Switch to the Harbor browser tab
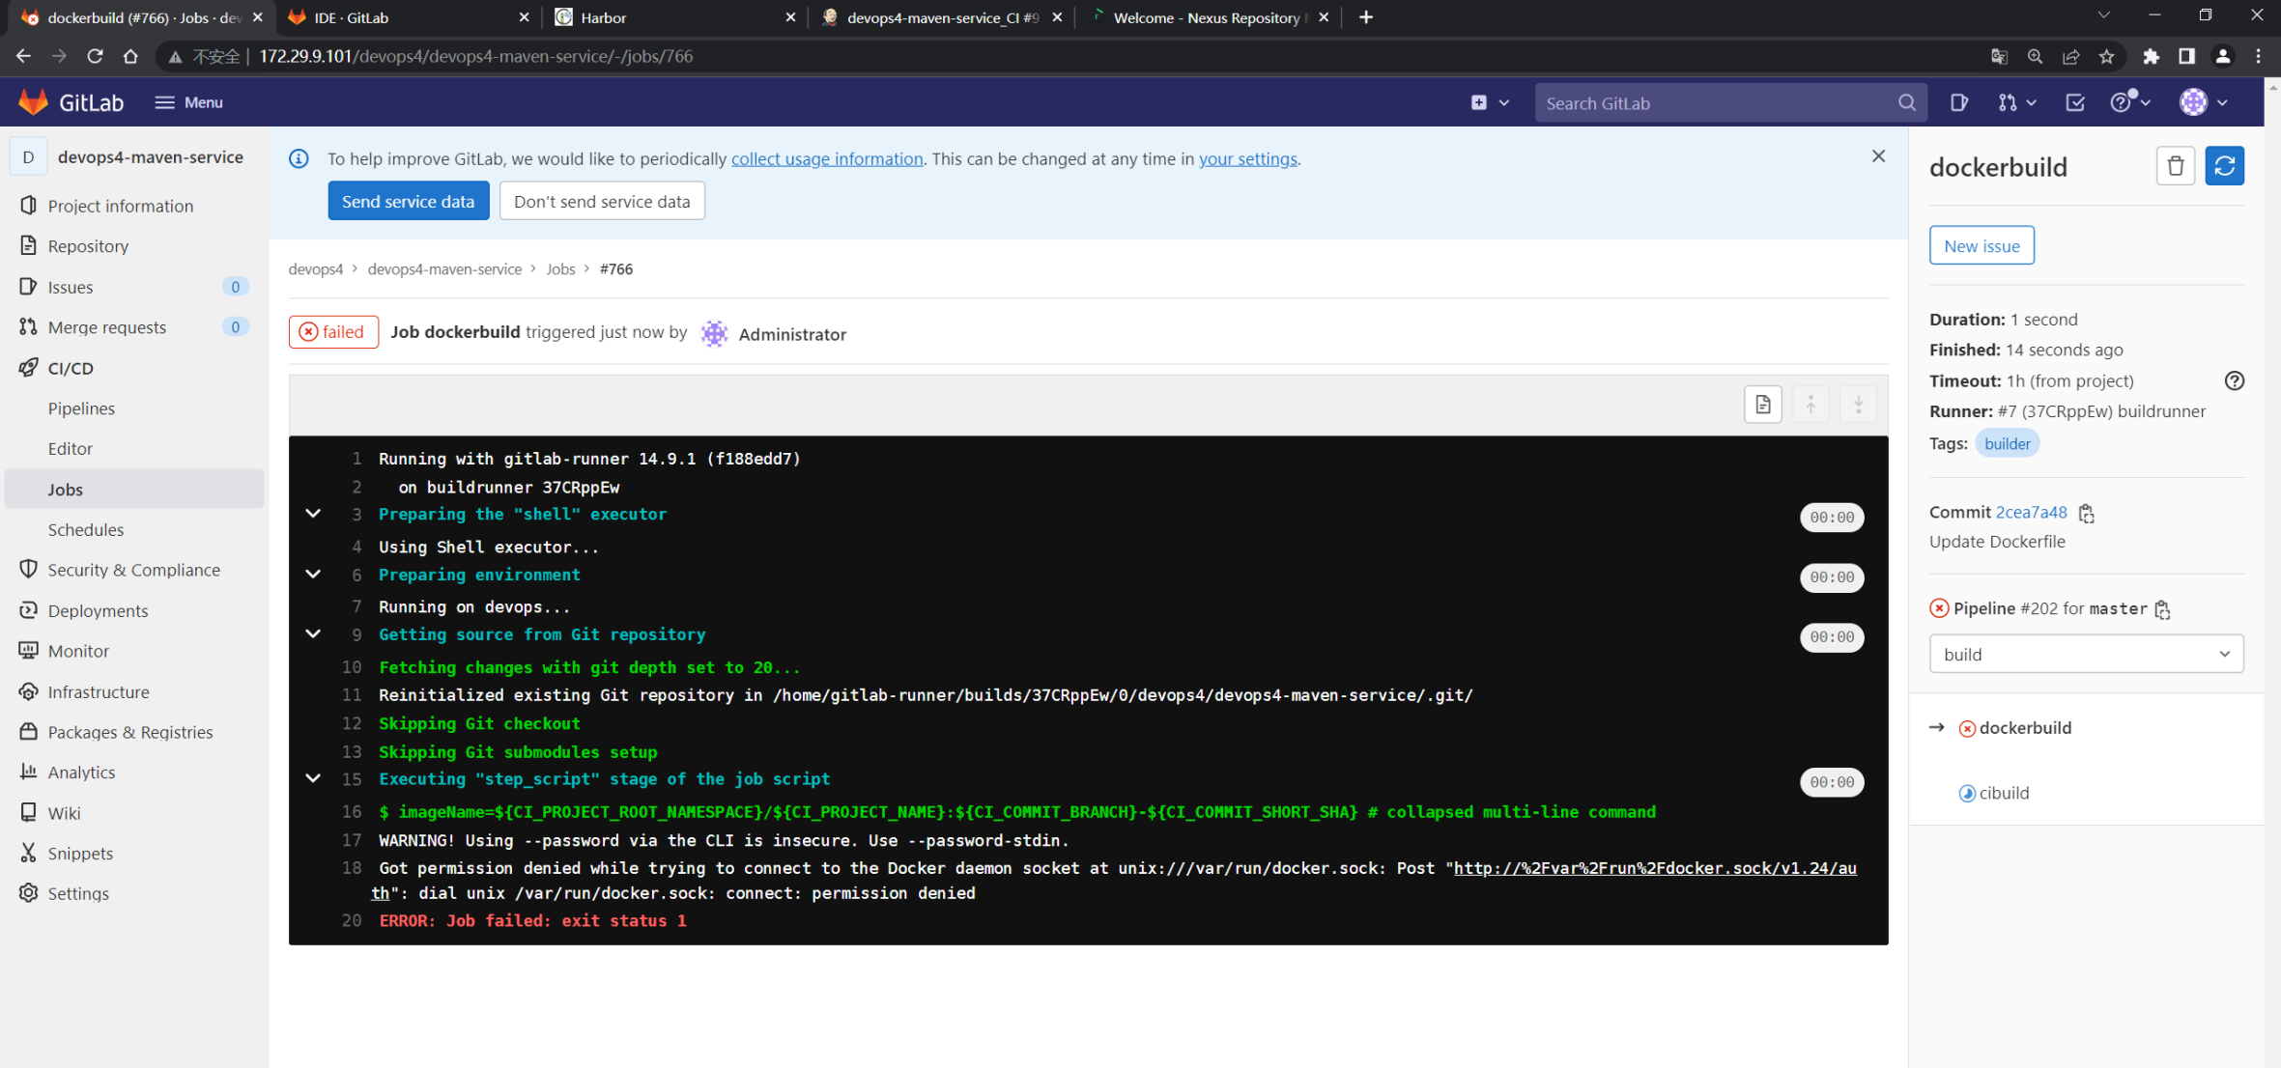The image size is (2281, 1068). click(x=675, y=17)
